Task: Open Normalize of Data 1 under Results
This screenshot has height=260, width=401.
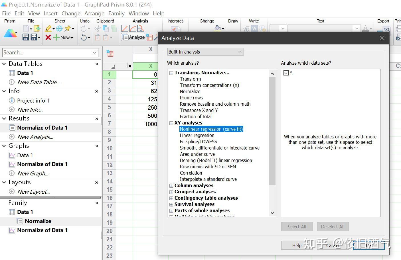Action: point(42,128)
